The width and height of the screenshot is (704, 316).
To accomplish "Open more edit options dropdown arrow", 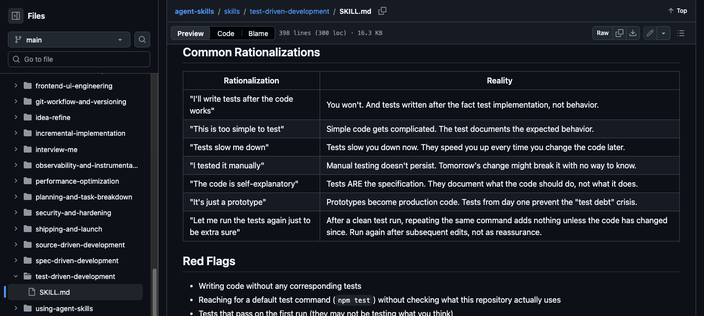I will point(663,33).
